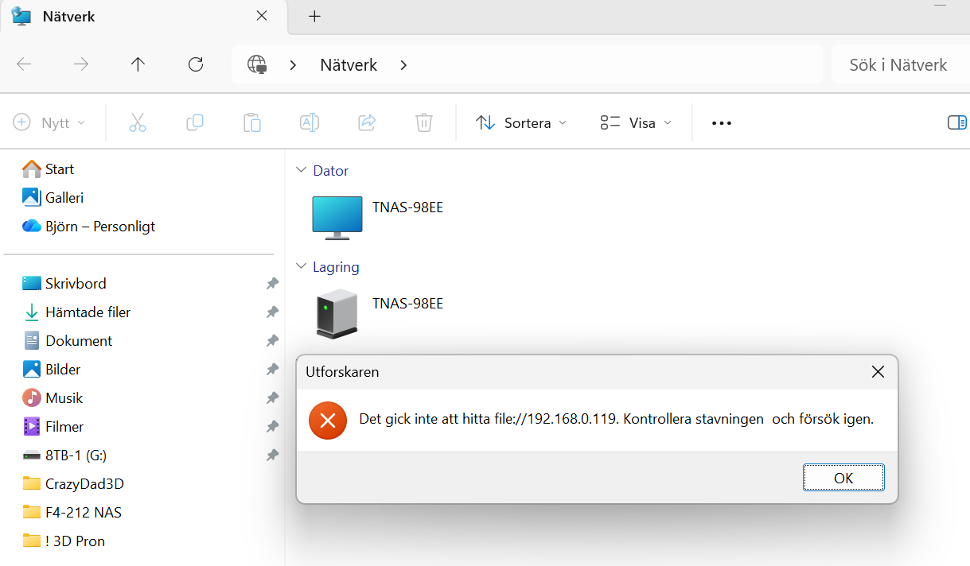The width and height of the screenshot is (970, 566).
Task: Select the Nätverk tab
Action: [x=143, y=17]
